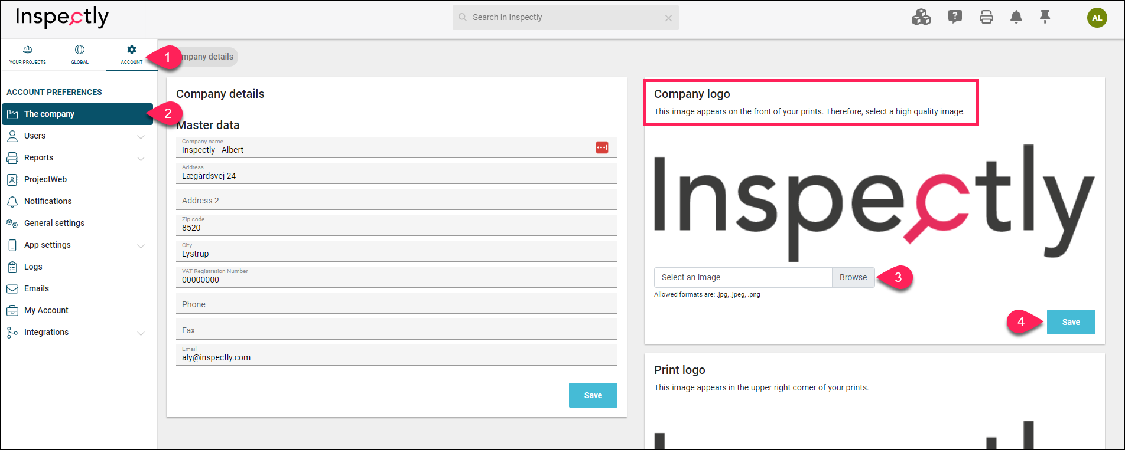Click the printer icon in top bar
The image size is (1125, 450).
986,17
